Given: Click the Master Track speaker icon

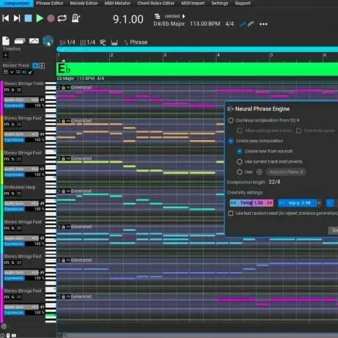Looking at the screenshot, I should click(24, 72).
